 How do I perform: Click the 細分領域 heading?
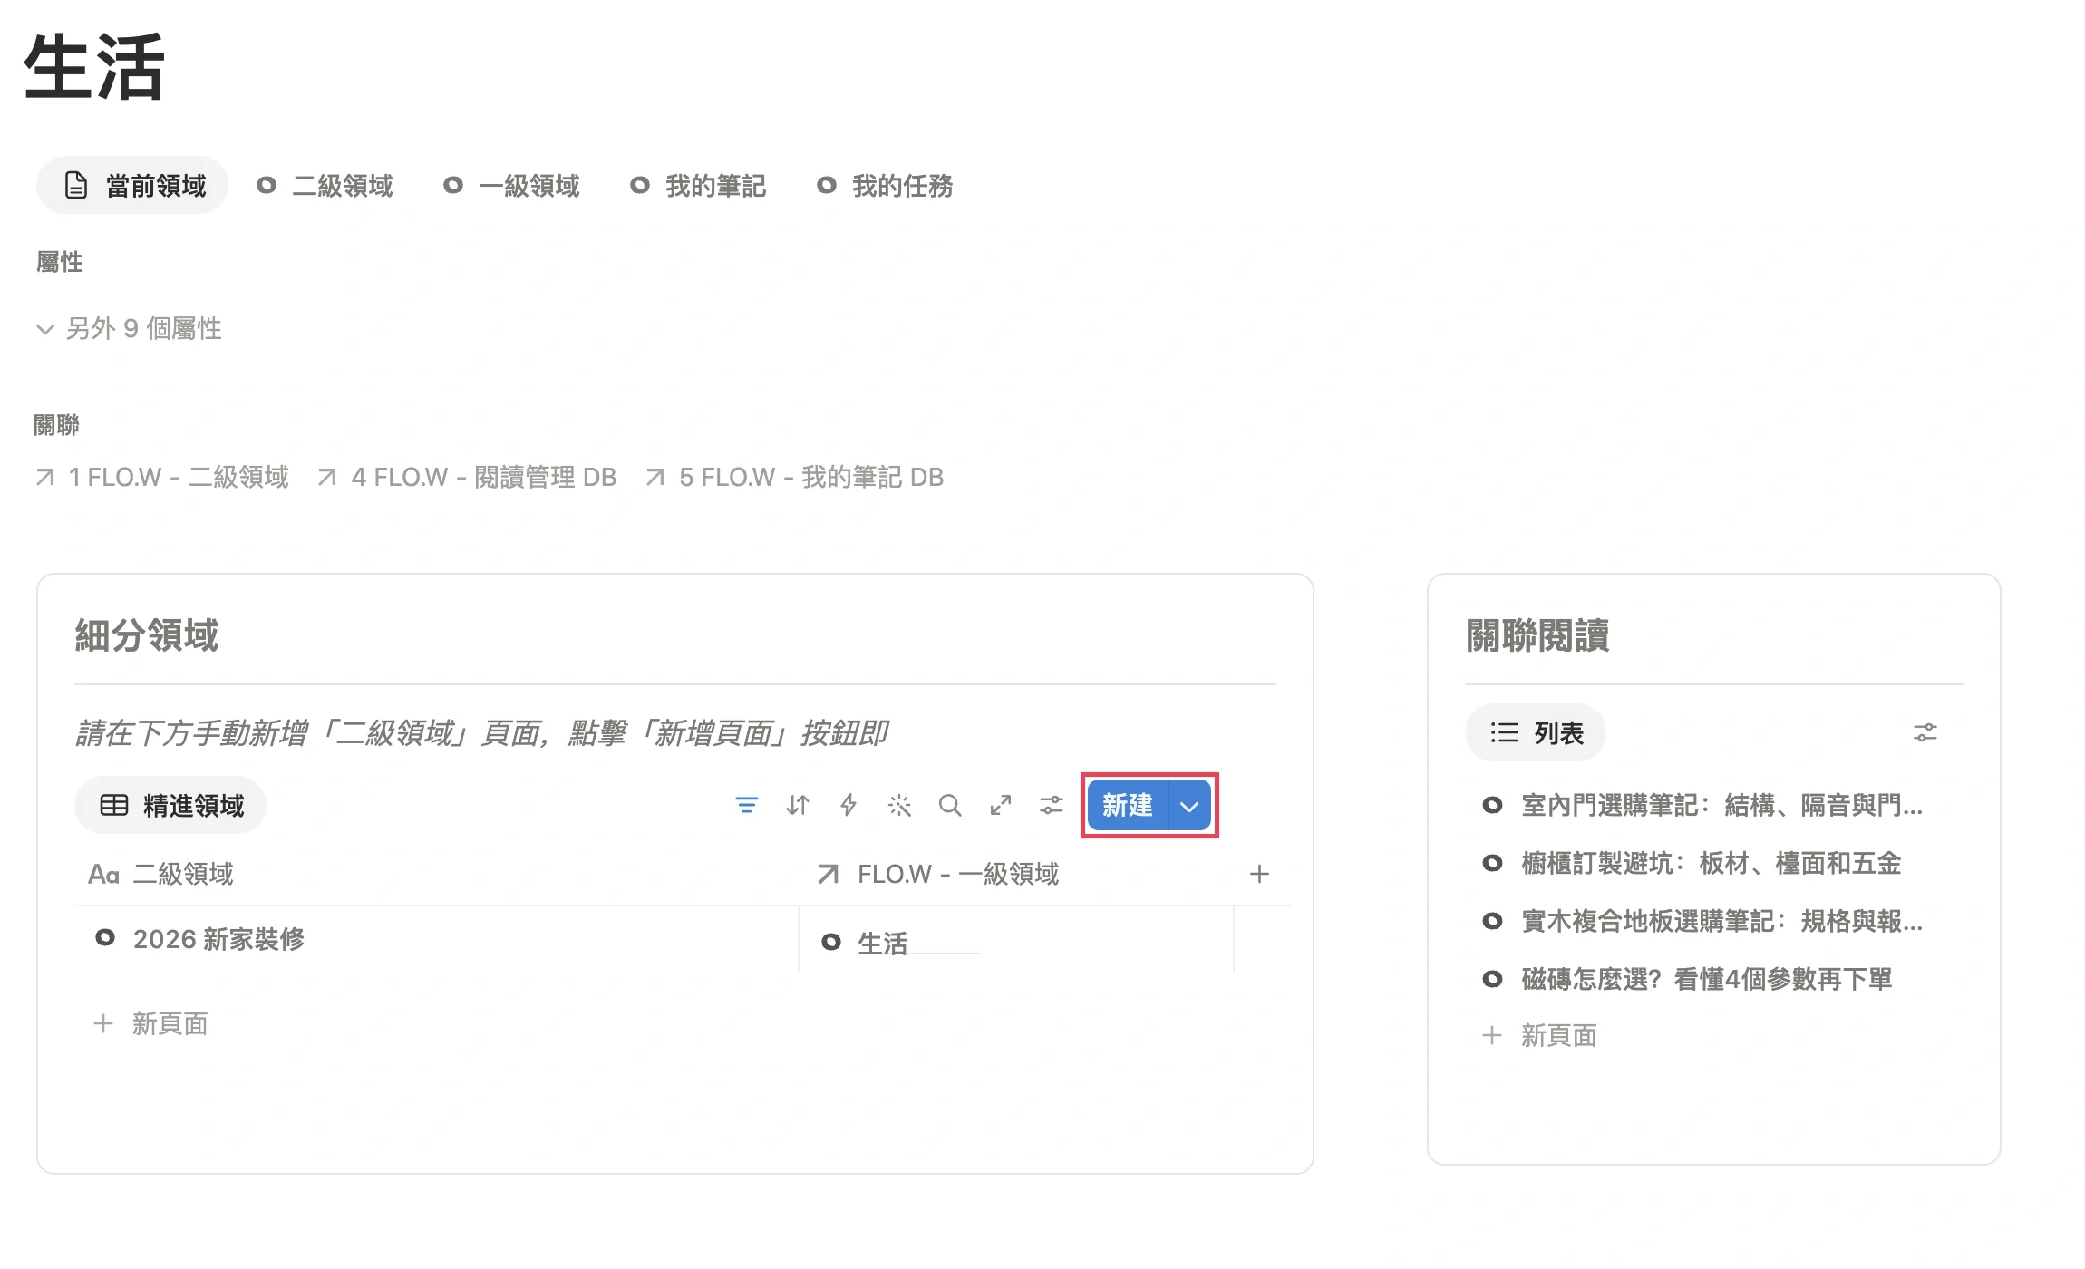(x=147, y=635)
